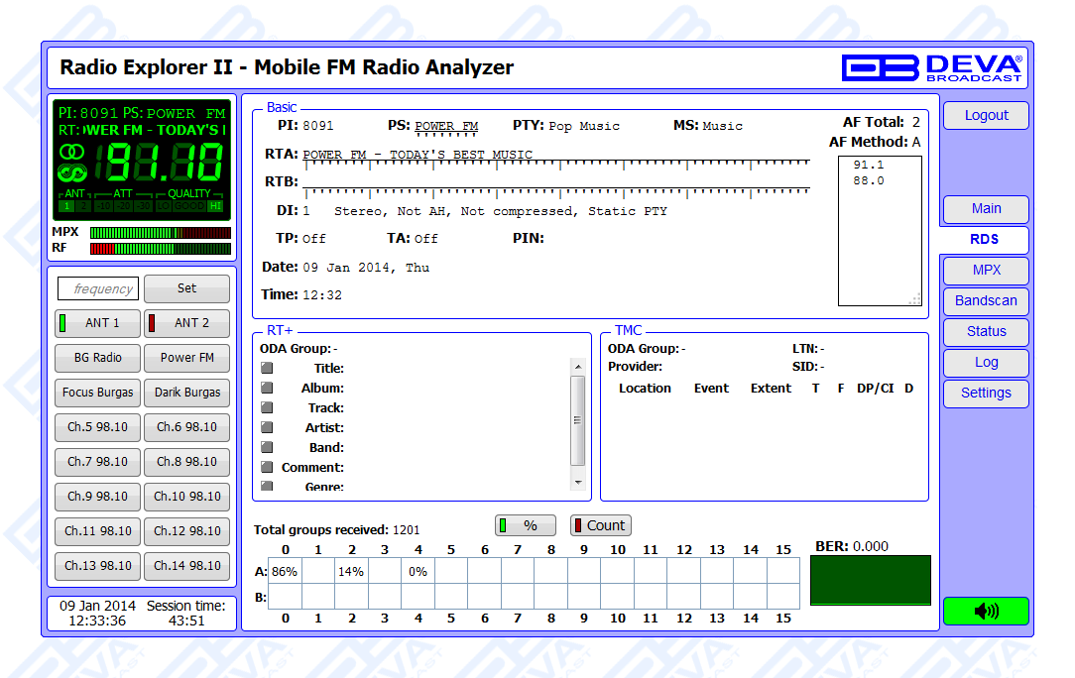Select 88.0 in the AF list
Image resolution: width=1075 pixels, height=678 pixels.
coord(869,181)
